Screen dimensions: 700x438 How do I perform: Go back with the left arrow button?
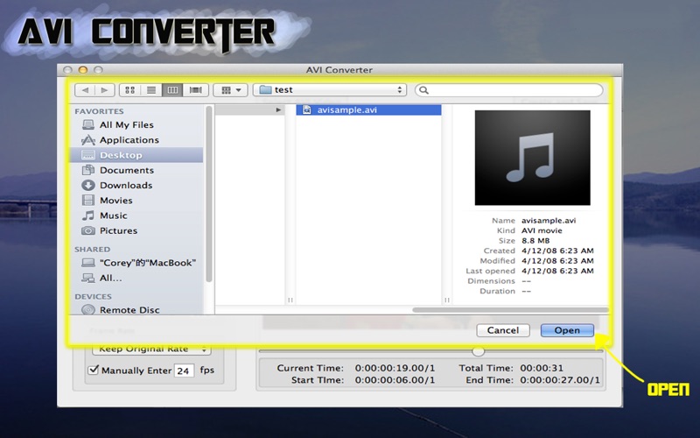tap(85, 90)
